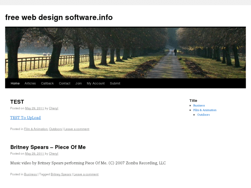Open 'Britney Spears – Piece Of Me' post title
The image size is (251, 188).
click(x=48, y=147)
